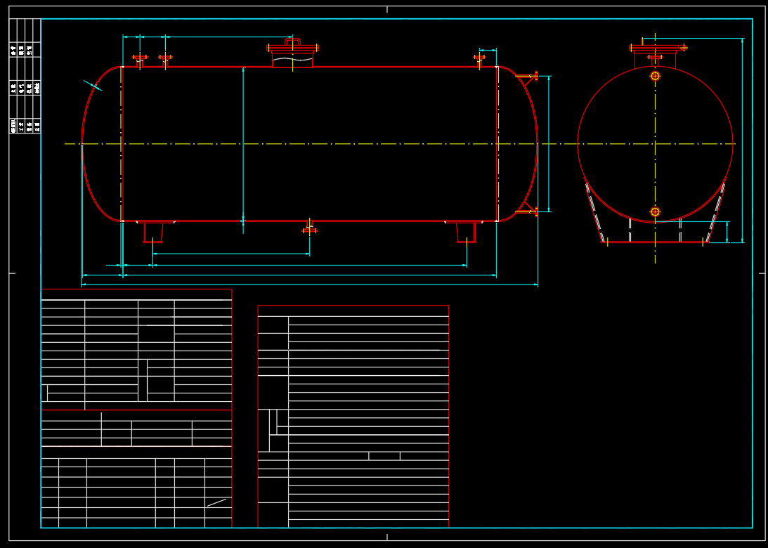Select the left saddle support under the tank
768x548 pixels.
(x=152, y=232)
